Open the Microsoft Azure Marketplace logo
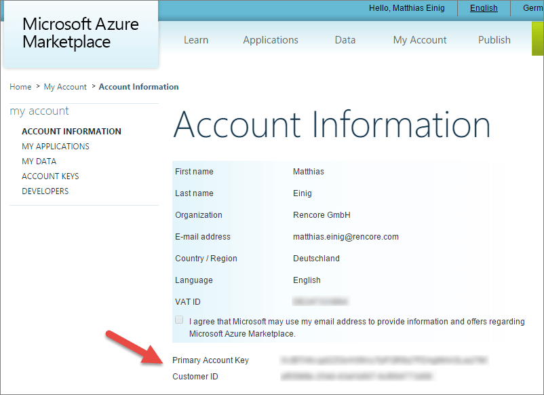This screenshot has height=395, width=544. click(x=81, y=33)
